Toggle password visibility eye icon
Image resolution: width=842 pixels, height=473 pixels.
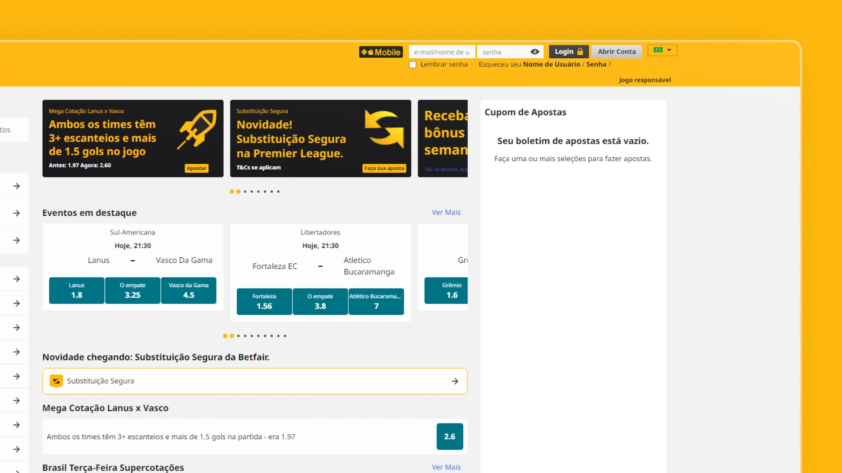[x=535, y=52]
